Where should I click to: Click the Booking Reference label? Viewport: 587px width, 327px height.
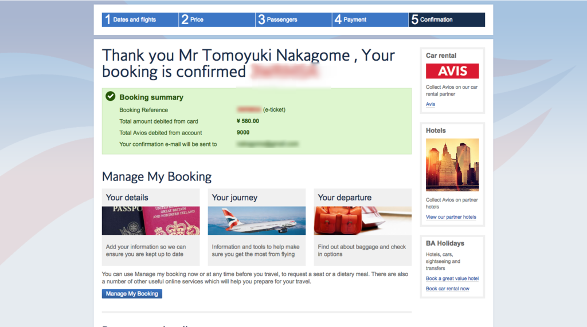[144, 110]
